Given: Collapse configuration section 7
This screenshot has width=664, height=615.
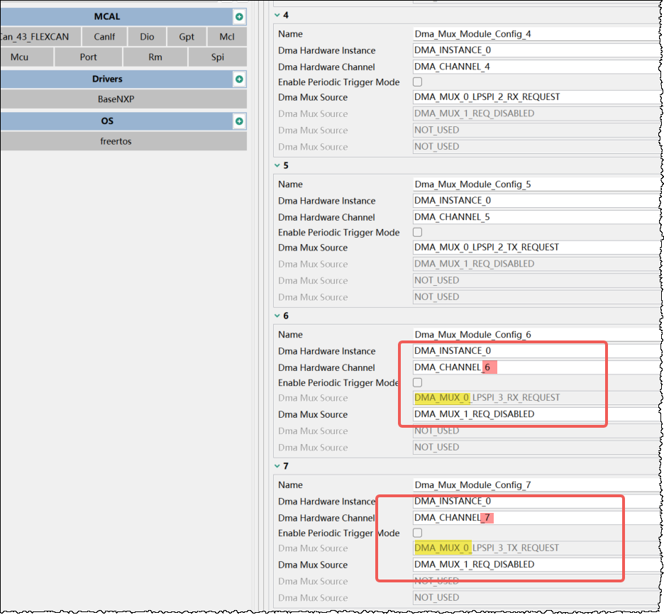Looking at the screenshot, I should 277,465.
